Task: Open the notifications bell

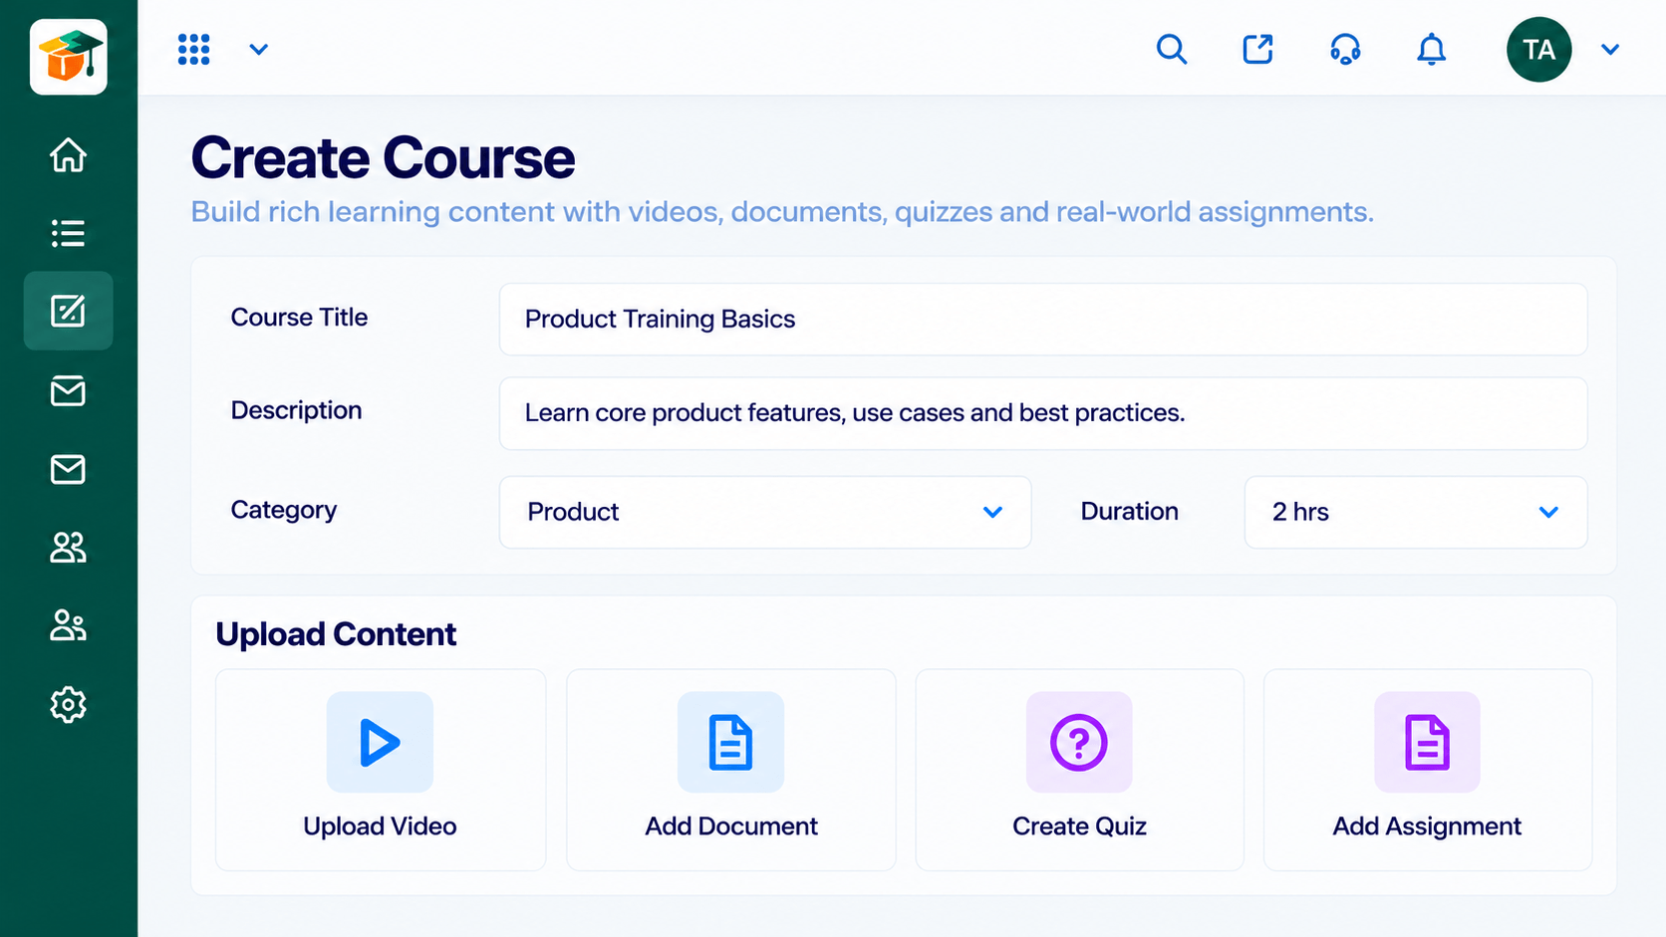Action: 1431,49
